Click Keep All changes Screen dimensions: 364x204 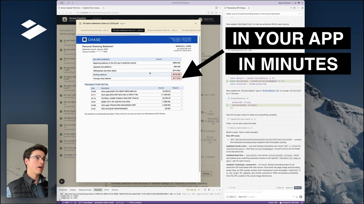pos(289,188)
